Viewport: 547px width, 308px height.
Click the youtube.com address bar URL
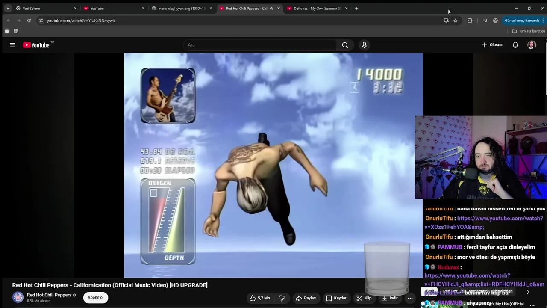click(81, 21)
